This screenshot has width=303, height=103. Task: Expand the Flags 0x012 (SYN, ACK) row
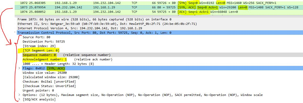coord(19,68)
